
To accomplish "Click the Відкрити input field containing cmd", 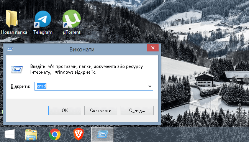I will tap(94, 86).
